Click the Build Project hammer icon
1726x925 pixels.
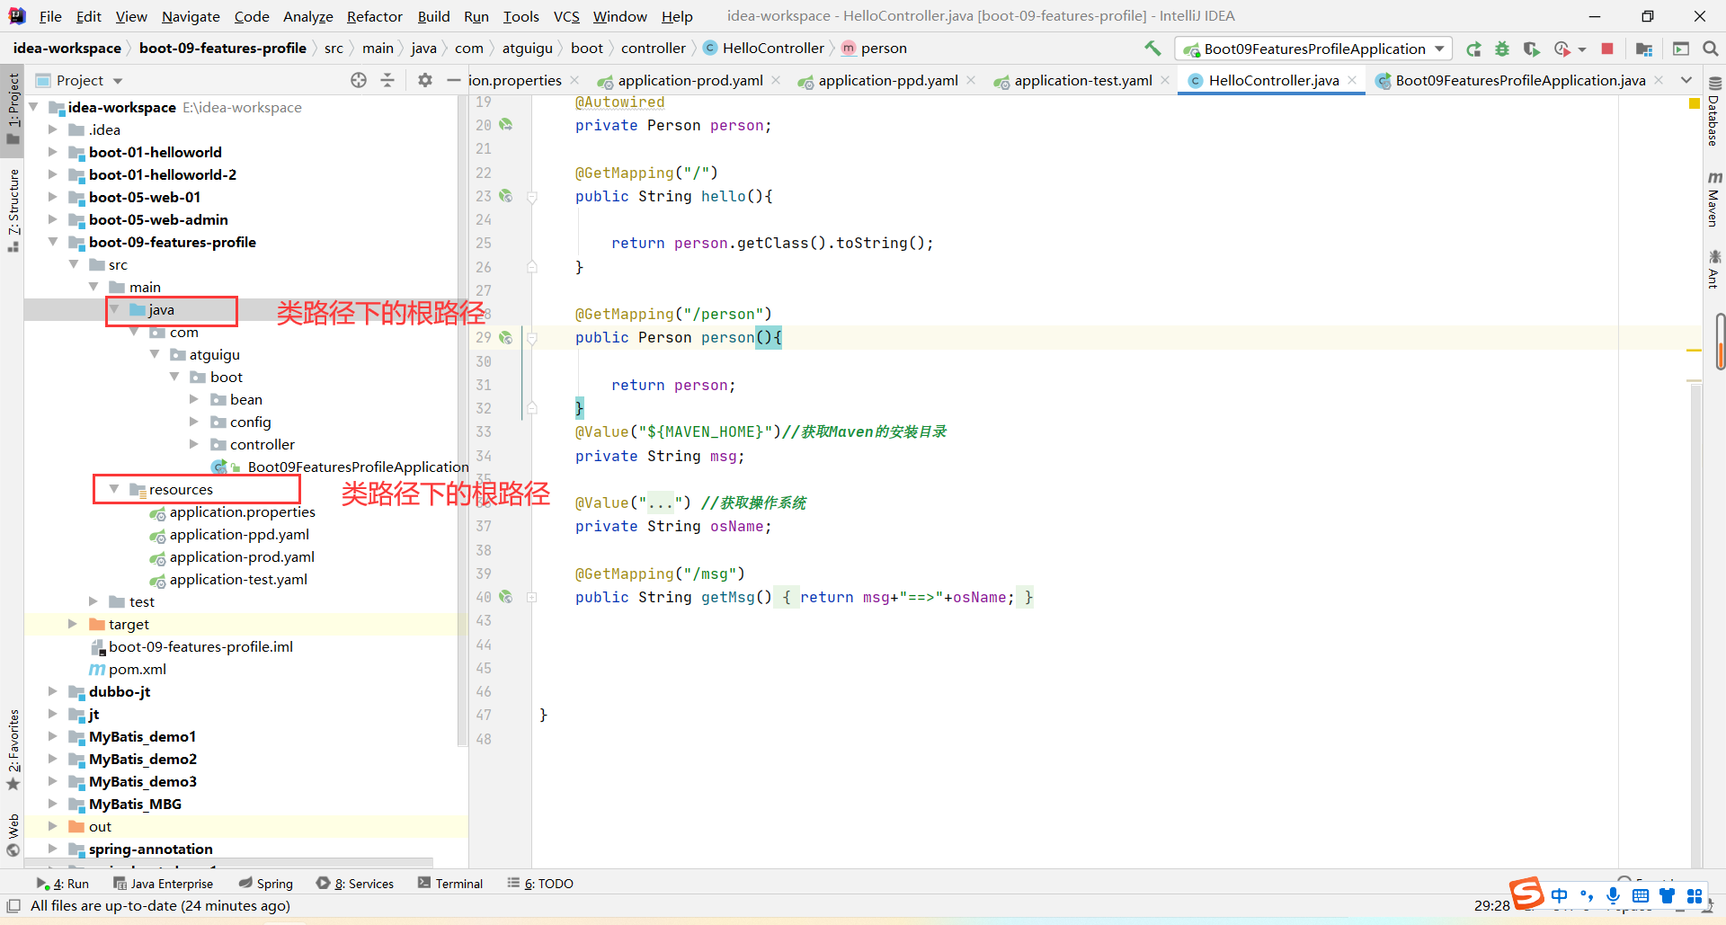pos(1152,49)
